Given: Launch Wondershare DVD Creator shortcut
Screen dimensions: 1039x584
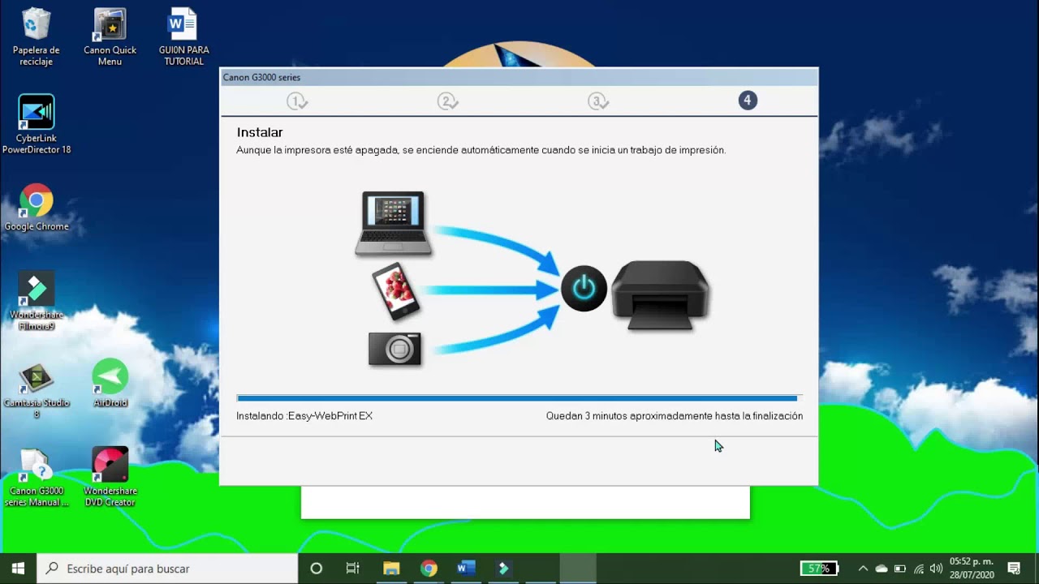Looking at the screenshot, I should (x=110, y=477).
